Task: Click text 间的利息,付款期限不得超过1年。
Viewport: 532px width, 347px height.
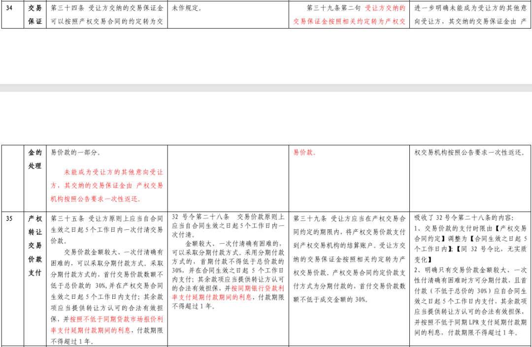Action: [x=466, y=333]
